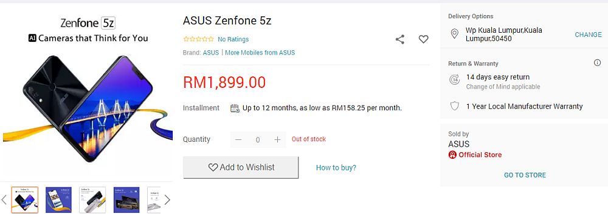This screenshot has height=220, width=608.
Task: Decrease quantity with the minus button
Action: 238,139
